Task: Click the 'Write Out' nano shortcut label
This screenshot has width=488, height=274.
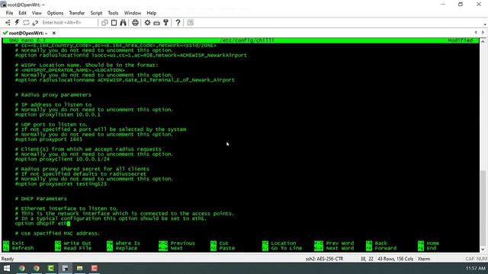Action: tap(77, 244)
